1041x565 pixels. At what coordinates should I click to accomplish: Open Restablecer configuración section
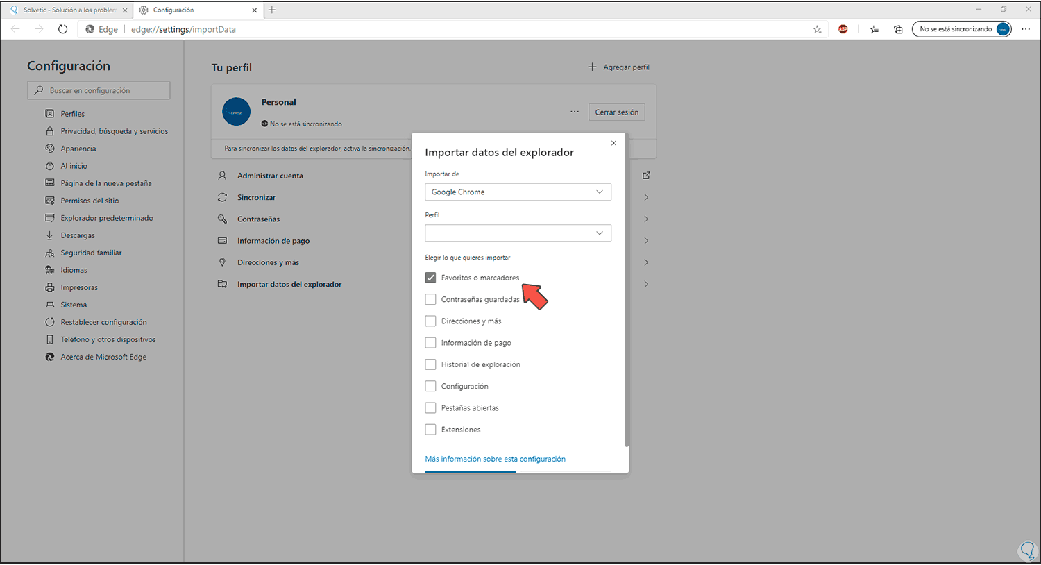click(103, 322)
